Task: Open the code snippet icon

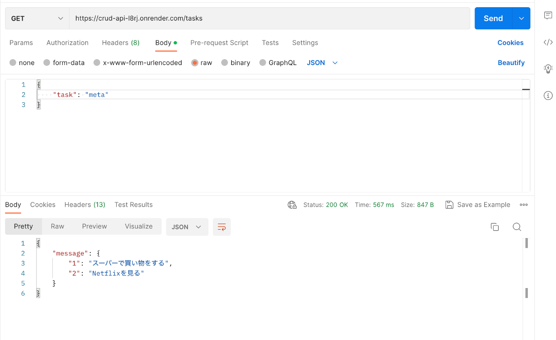Action: (x=548, y=42)
